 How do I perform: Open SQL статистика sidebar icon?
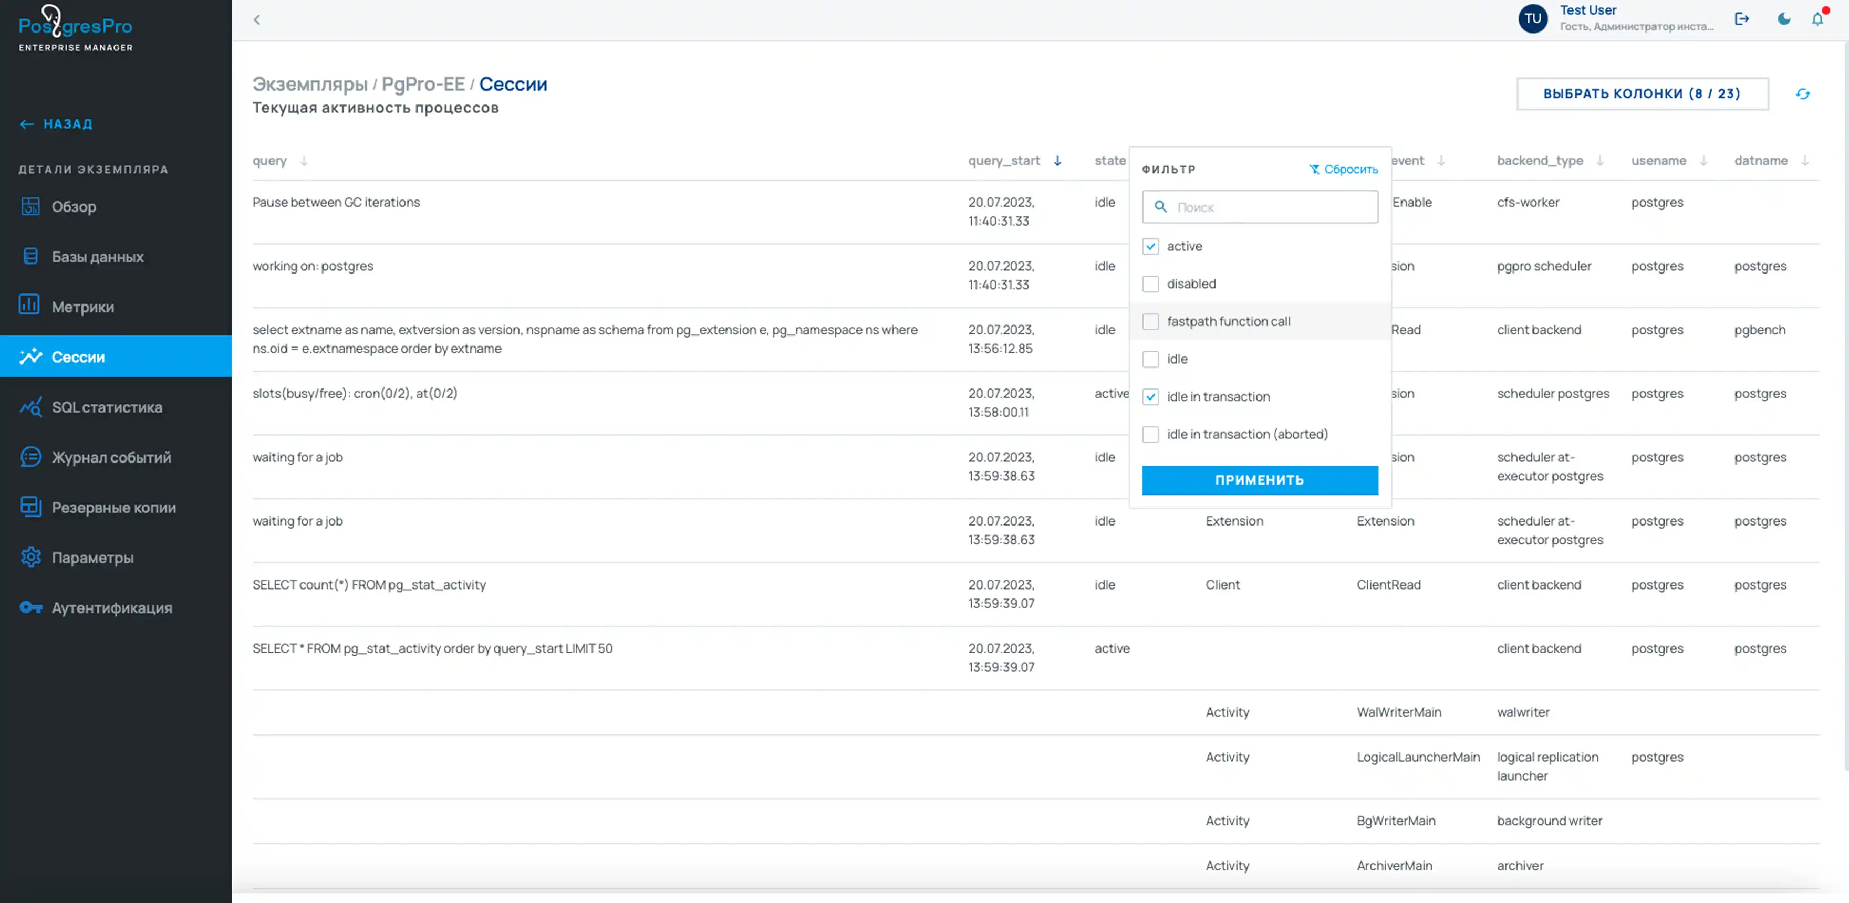pos(31,407)
